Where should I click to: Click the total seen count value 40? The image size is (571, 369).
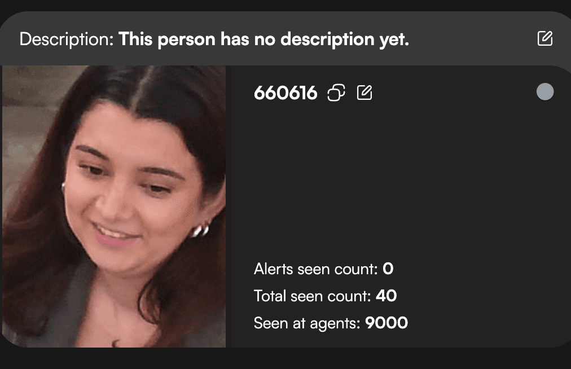(x=386, y=296)
